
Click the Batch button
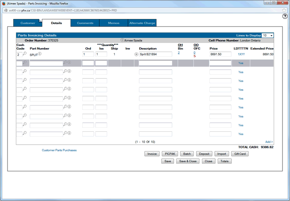(187, 154)
